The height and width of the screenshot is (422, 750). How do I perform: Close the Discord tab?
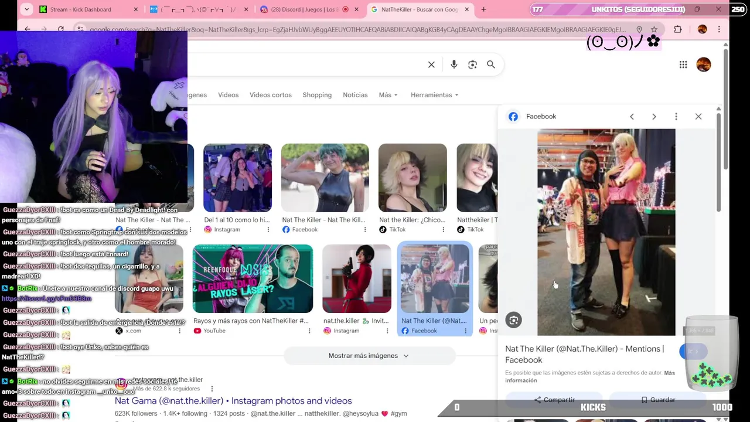[356, 9]
